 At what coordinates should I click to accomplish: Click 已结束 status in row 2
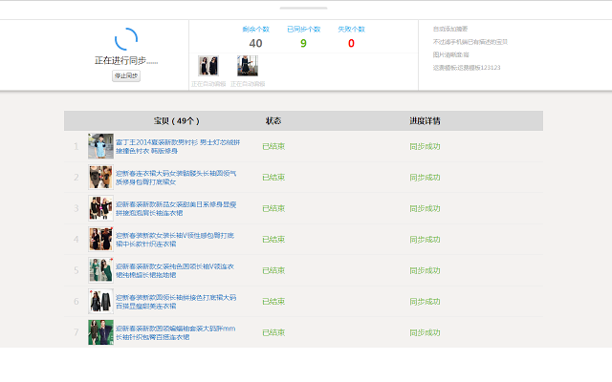click(273, 178)
